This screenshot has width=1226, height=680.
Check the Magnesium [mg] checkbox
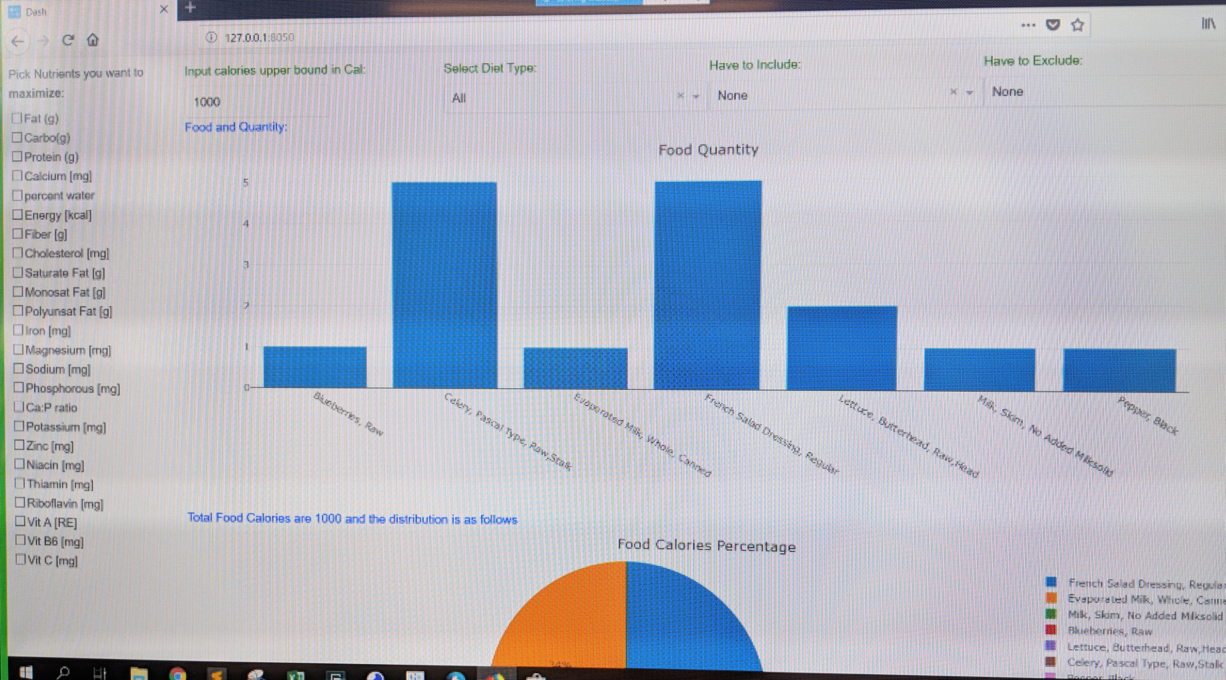pos(19,350)
